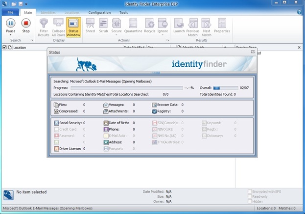This screenshot has height=214, width=305.
Task: Click the Browser Data status icon
Action: (154, 105)
